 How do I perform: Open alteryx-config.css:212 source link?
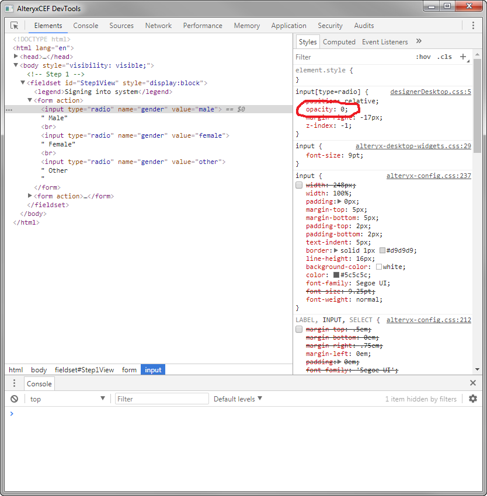(429, 320)
